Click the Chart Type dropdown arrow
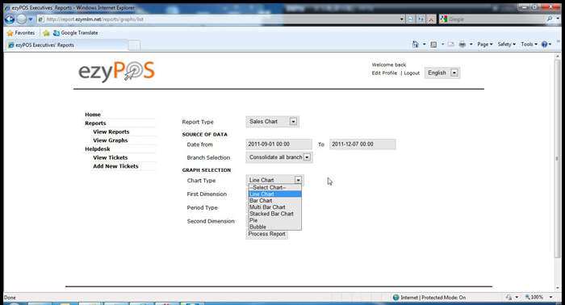Image resolution: width=565 pixels, height=305 pixels. point(298,180)
